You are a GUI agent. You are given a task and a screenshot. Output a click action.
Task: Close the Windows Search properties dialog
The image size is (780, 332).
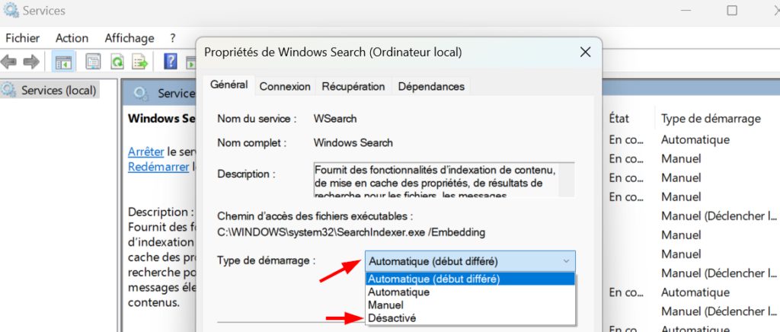pos(586,53)
